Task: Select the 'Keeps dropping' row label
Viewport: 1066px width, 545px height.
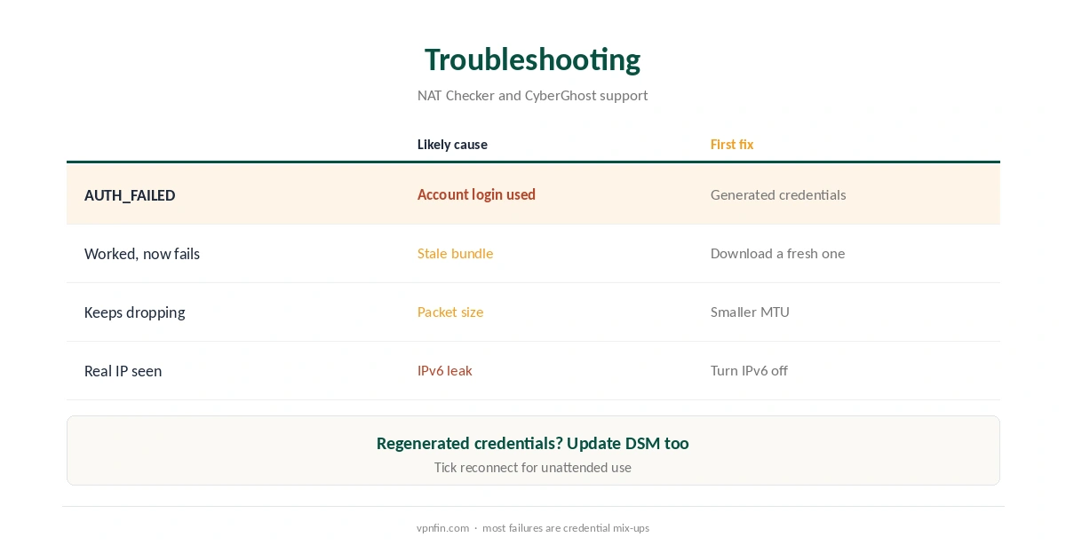Action: coord(134,312)
